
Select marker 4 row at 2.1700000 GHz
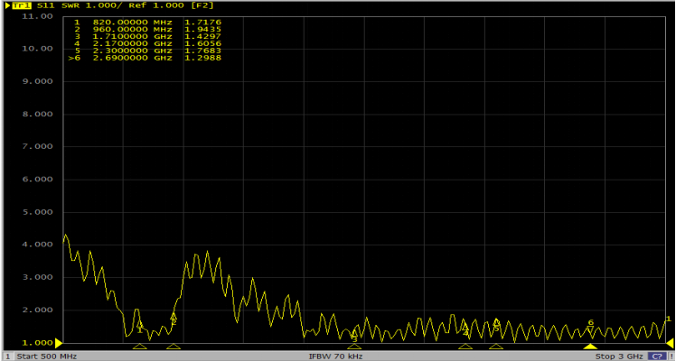[x=148, y=43]
